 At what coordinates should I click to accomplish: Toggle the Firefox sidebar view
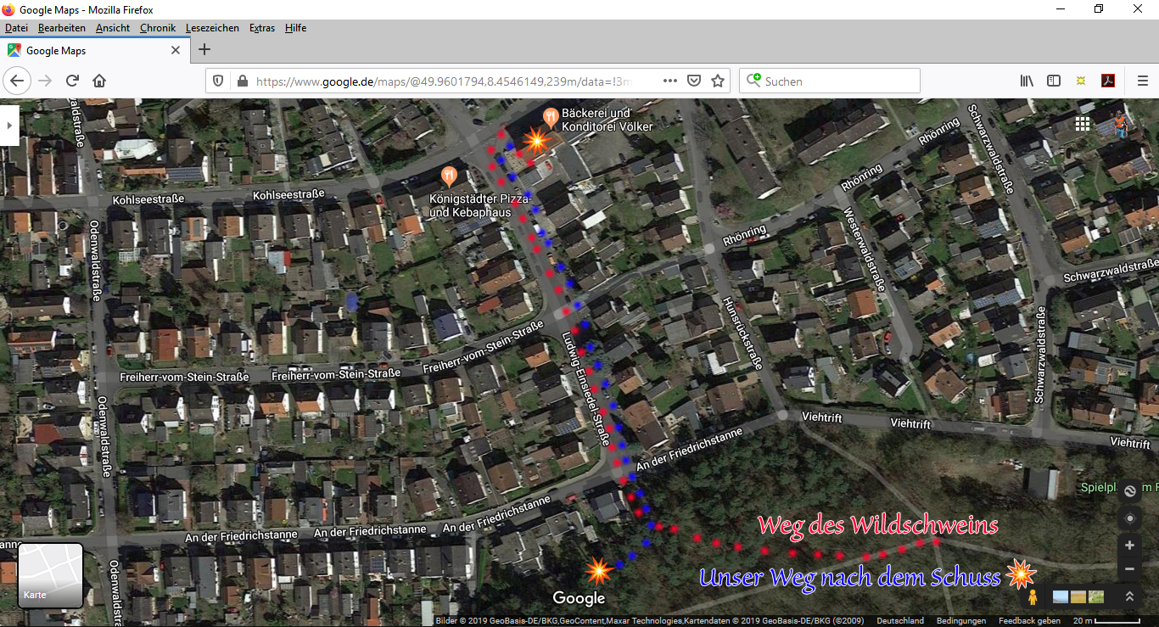(x=1054, y=81)
